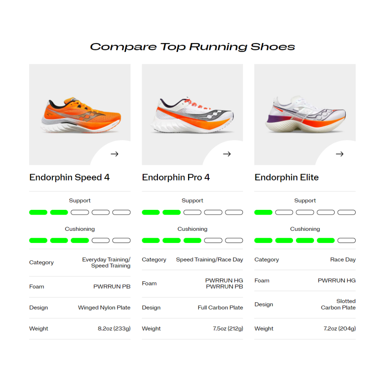The width and height of the screenshot is (377, 377).
Task: Click the Compare Top Running Shoes heading
Action: [x=192, y=47]
